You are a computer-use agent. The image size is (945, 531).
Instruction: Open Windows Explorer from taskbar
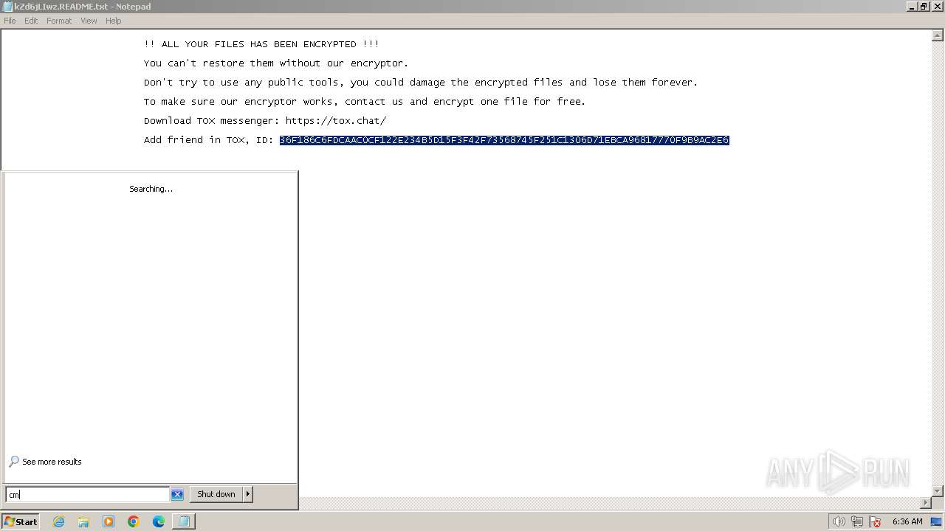tap(83, 521)
